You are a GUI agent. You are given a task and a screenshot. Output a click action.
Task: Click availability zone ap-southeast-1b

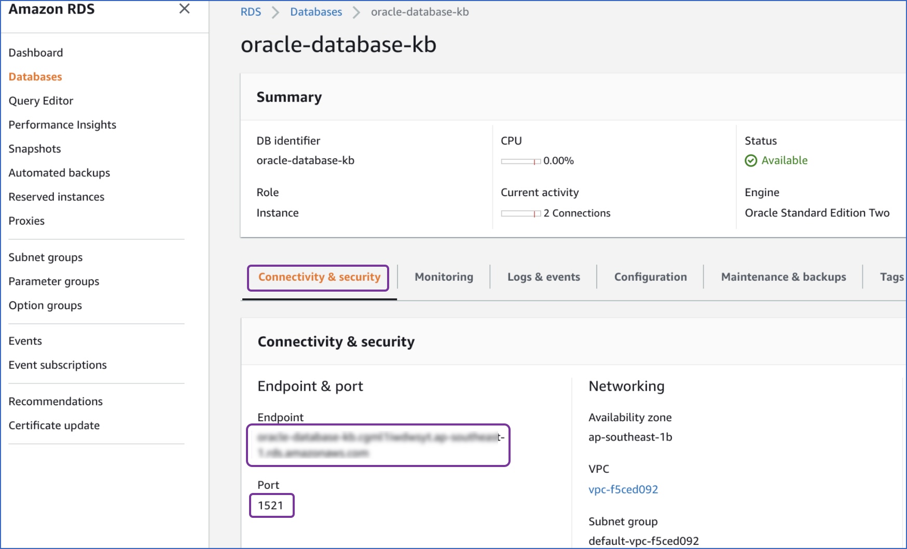tap(630, 437)
